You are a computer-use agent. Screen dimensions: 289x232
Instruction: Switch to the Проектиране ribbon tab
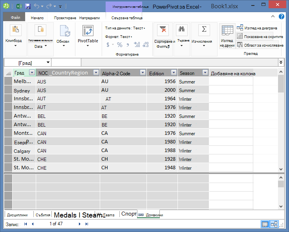pos(65,18)
